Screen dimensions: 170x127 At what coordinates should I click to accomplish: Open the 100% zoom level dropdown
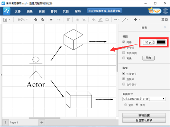point(23,20)
